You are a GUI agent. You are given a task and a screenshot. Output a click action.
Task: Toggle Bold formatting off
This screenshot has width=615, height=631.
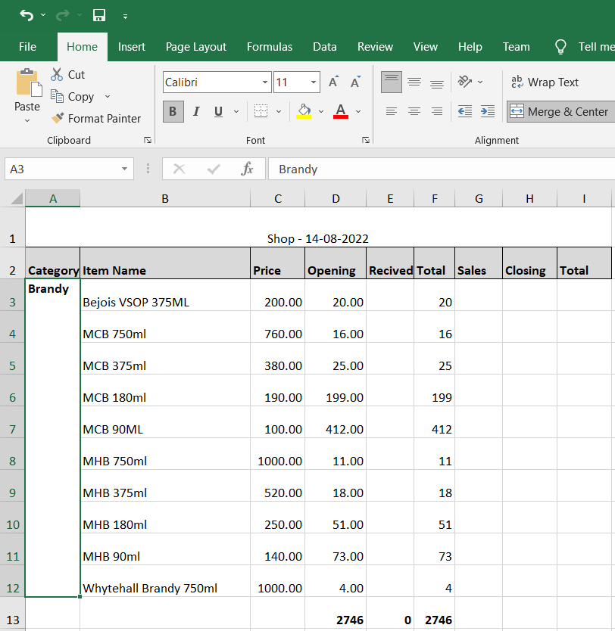coord(173,112)
